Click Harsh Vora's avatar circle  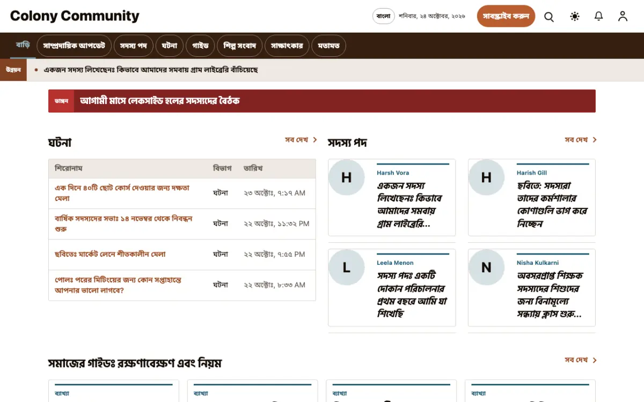point(347,177)
